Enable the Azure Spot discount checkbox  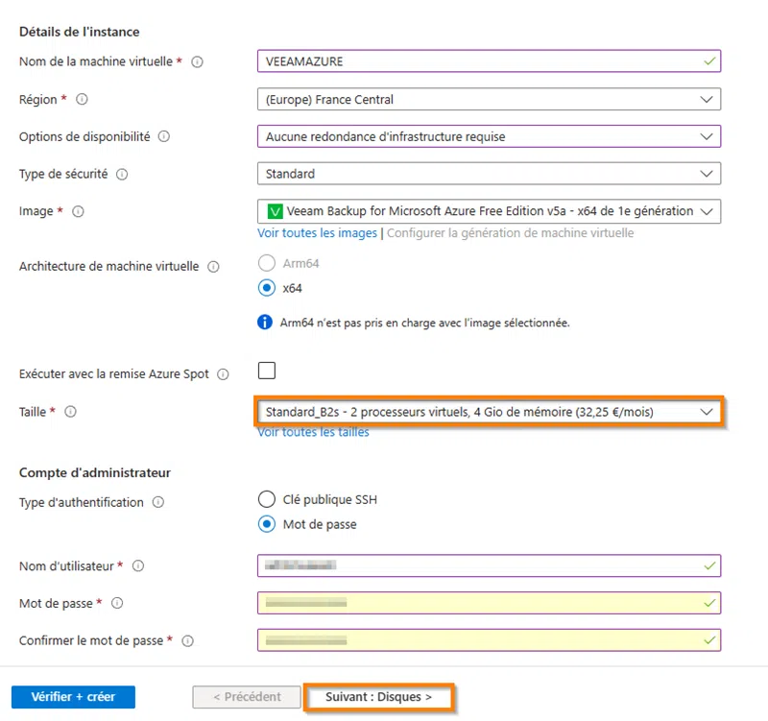pyautogui.click(x=267, y=371)
